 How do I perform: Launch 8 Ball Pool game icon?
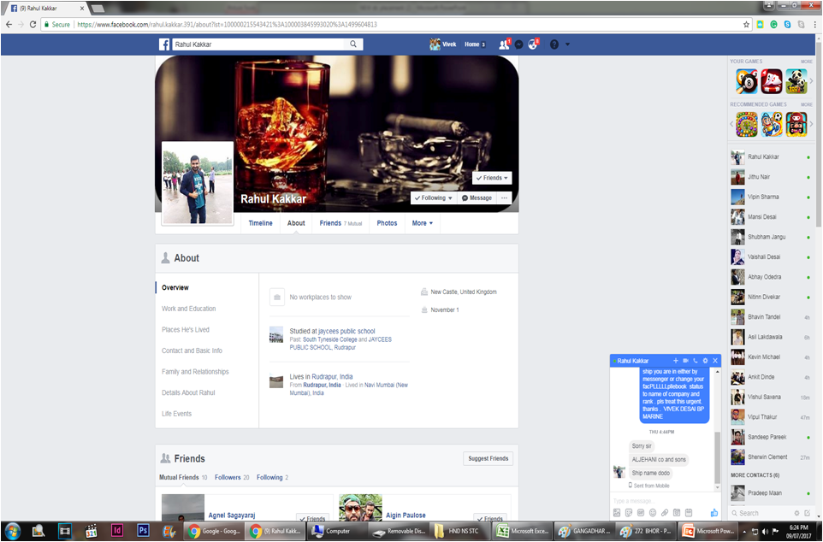[x=747, y=81]
